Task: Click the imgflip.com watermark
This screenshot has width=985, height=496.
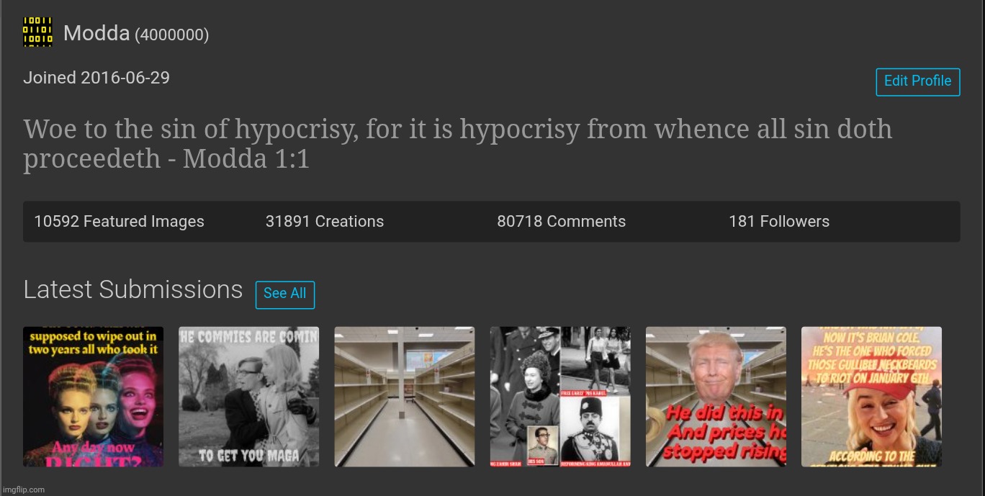Action: pyautogui.click(x=23, y=490)
